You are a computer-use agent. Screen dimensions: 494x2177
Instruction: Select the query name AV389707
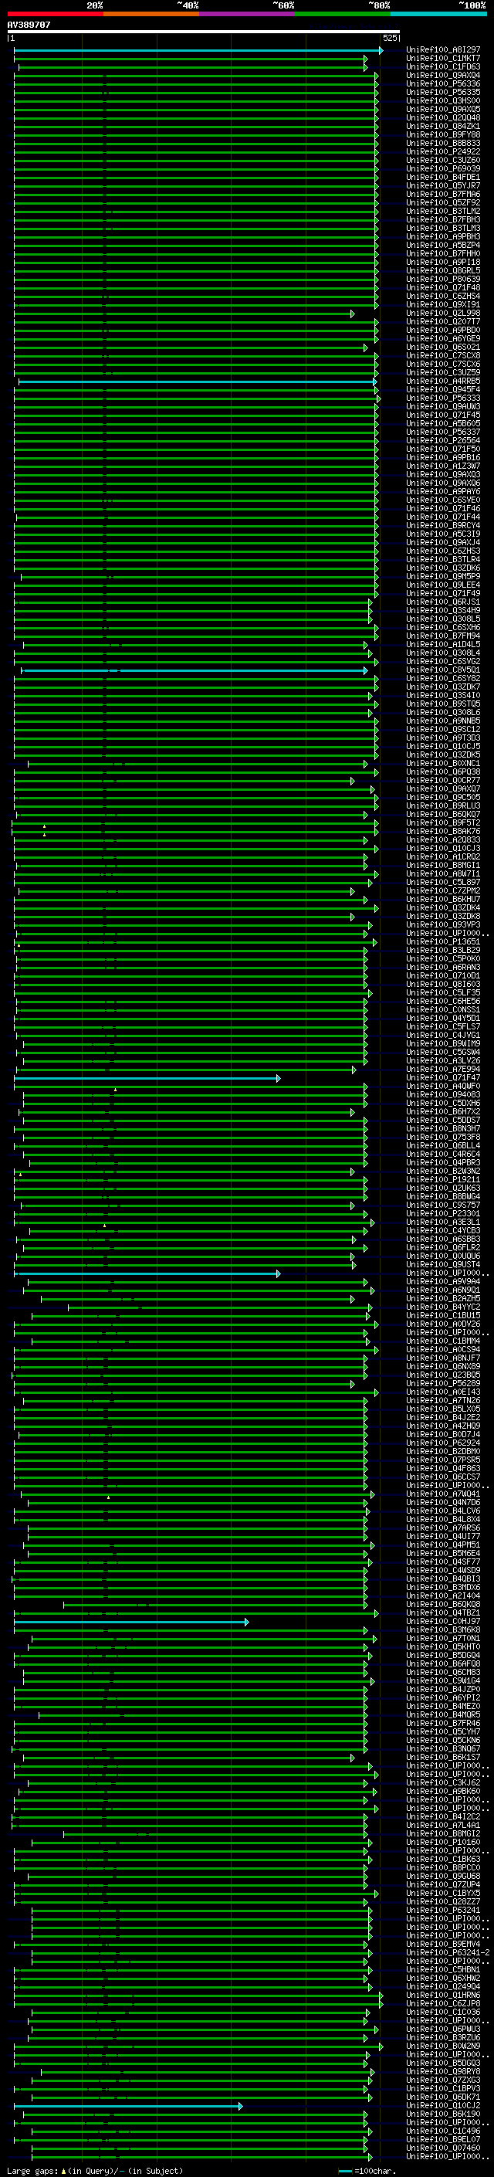29,25
